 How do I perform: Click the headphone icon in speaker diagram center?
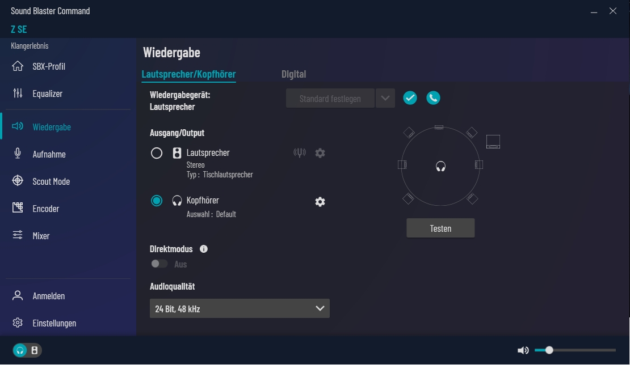point(441,167)
